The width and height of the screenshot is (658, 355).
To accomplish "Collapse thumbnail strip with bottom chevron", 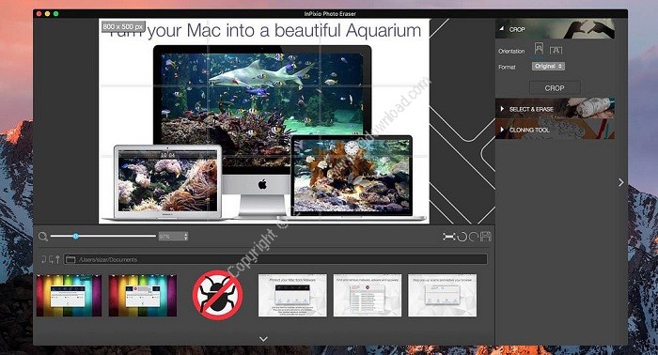I will tap(263, 339).
